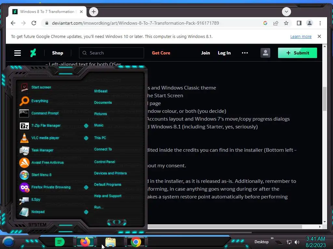Expand Desktop toolbar chevron

click(x=272, y=238)
